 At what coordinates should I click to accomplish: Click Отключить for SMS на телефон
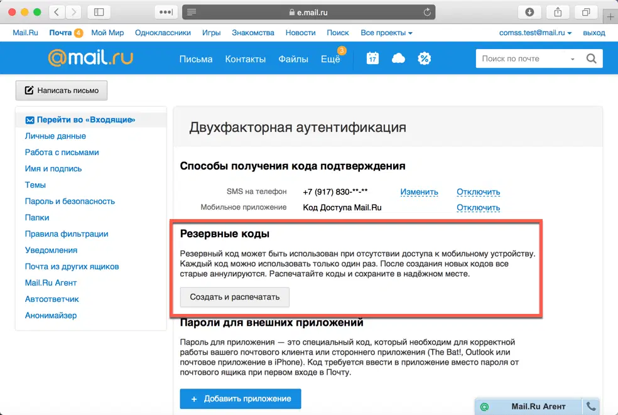[x=478, y=192]
